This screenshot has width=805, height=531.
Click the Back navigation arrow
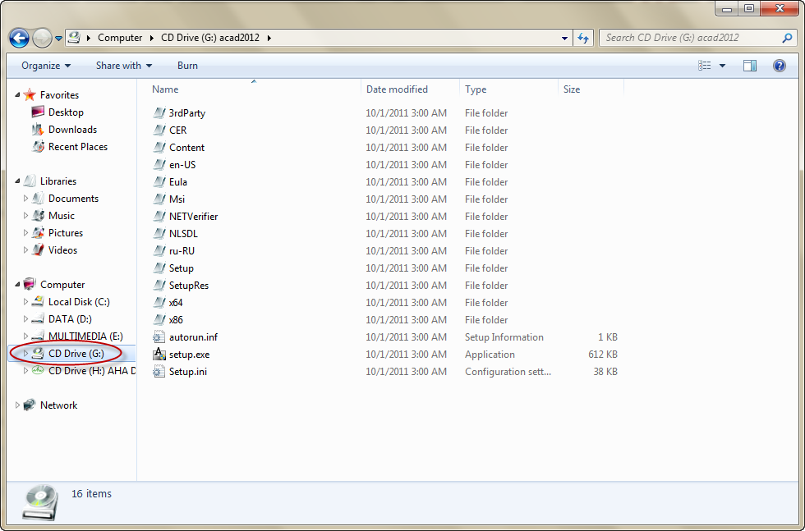[19, 38]
